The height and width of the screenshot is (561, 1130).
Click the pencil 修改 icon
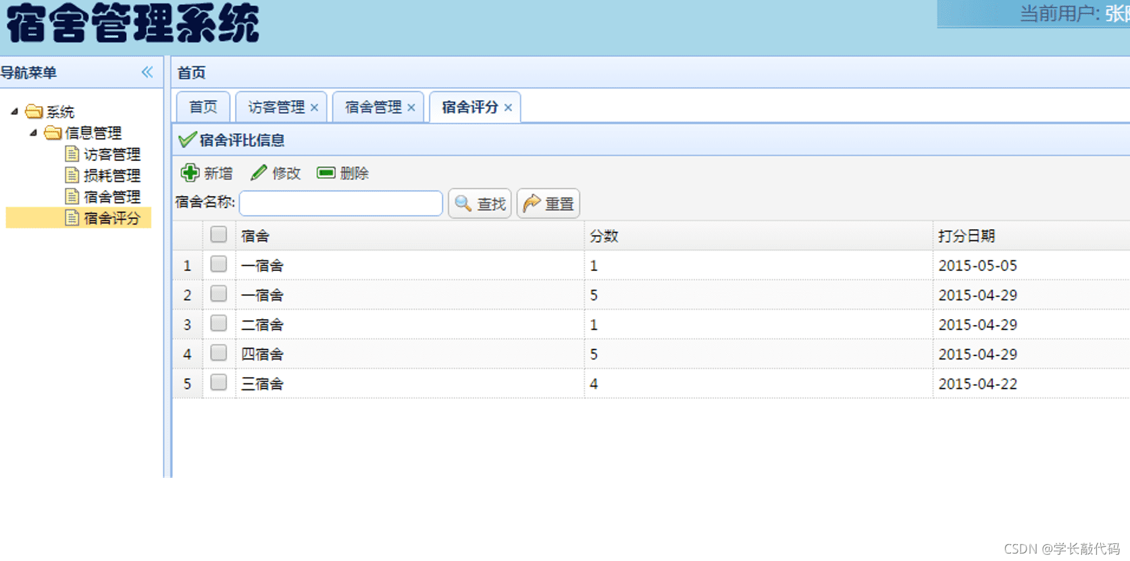click(x=259, y=173)
